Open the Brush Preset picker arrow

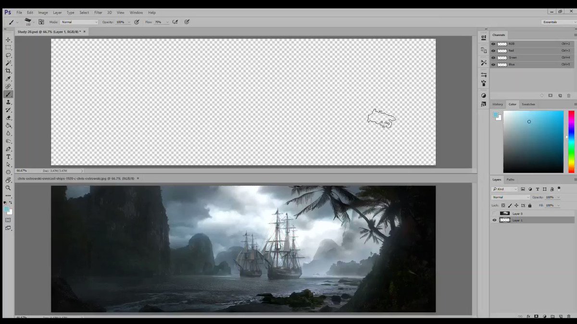coord(34,22)
